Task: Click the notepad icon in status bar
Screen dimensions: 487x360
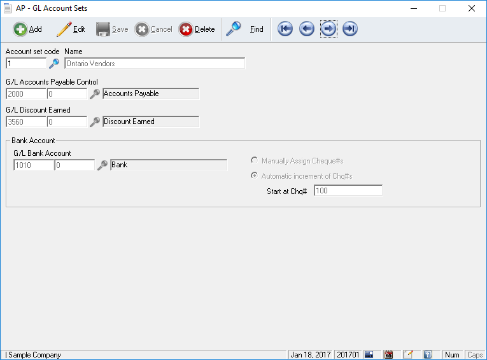Action: (x=408, y=355)
